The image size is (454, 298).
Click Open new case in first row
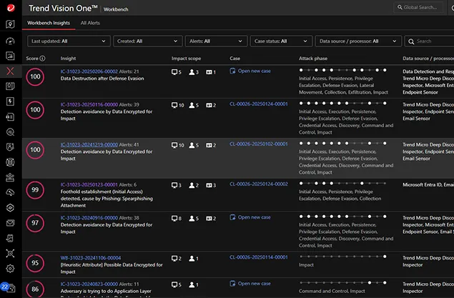tap(254, 71)
